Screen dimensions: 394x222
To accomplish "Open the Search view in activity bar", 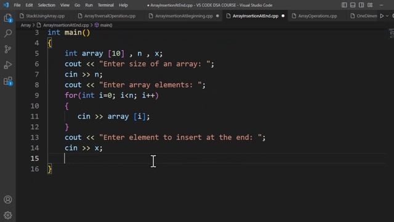I will (8, 33).
